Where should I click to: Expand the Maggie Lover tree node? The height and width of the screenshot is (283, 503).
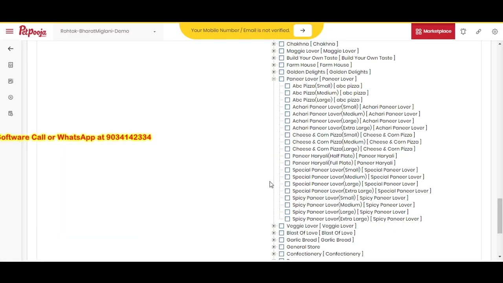coord(274,51)
